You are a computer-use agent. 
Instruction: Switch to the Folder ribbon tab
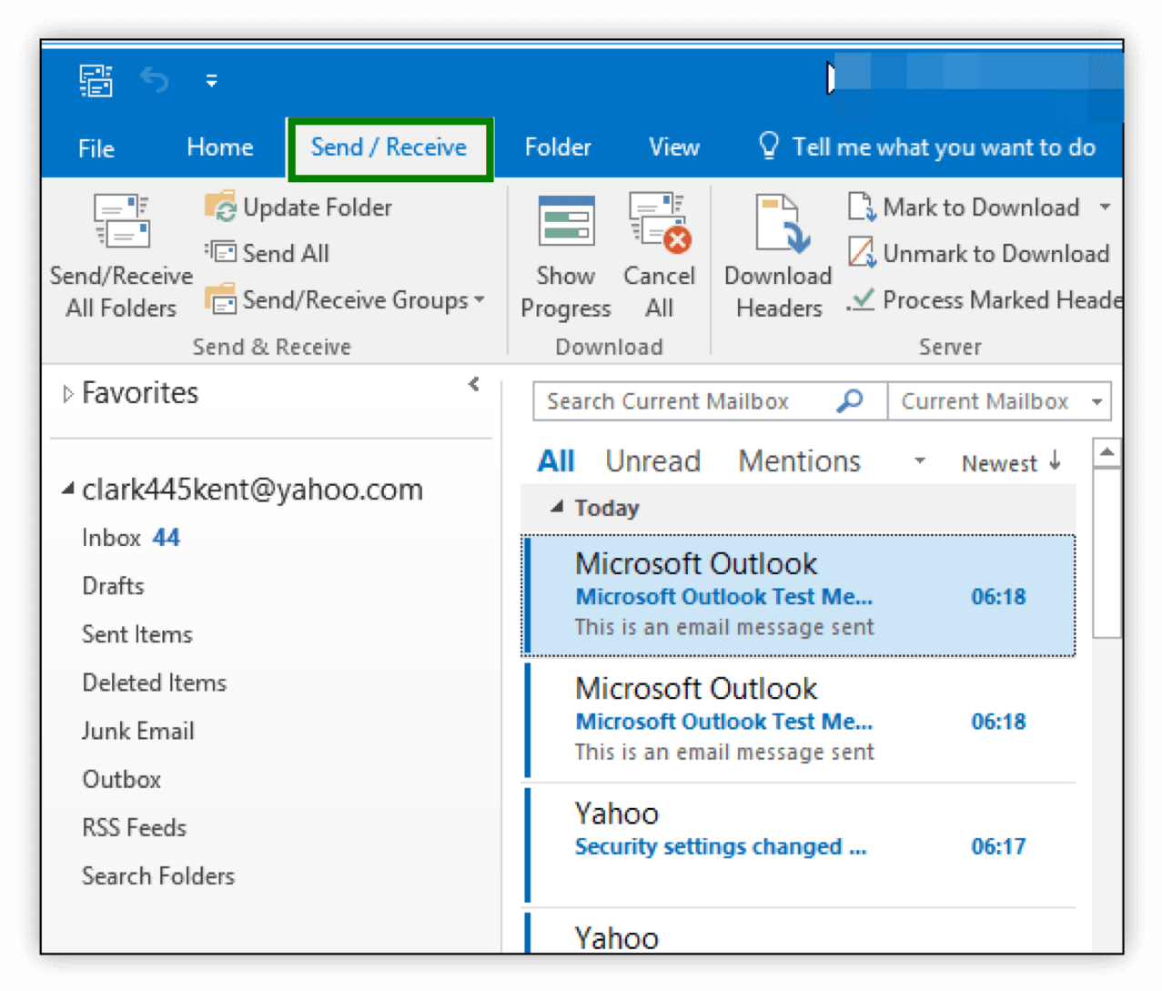tap(557, 147)
